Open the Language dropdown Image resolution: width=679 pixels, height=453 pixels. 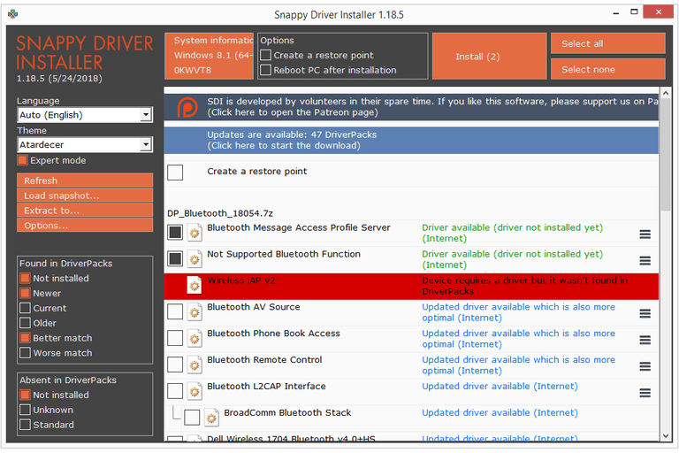click(85, 115)
